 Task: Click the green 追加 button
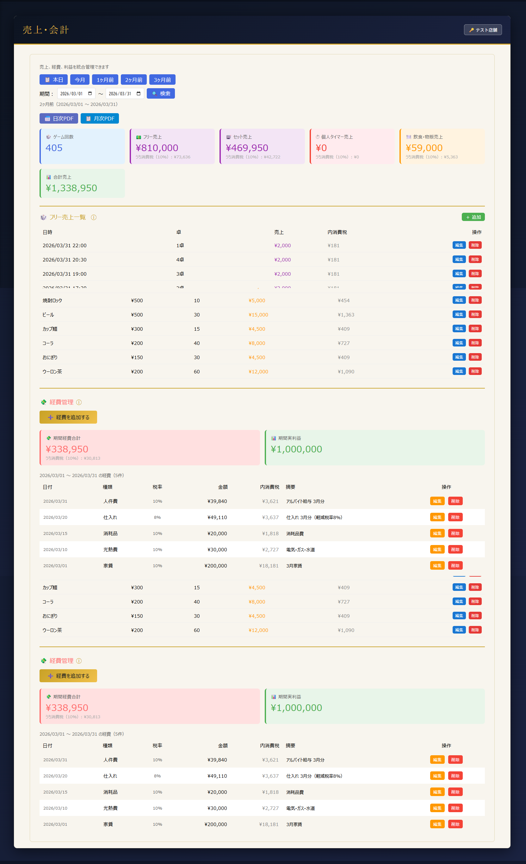point(473,217)
